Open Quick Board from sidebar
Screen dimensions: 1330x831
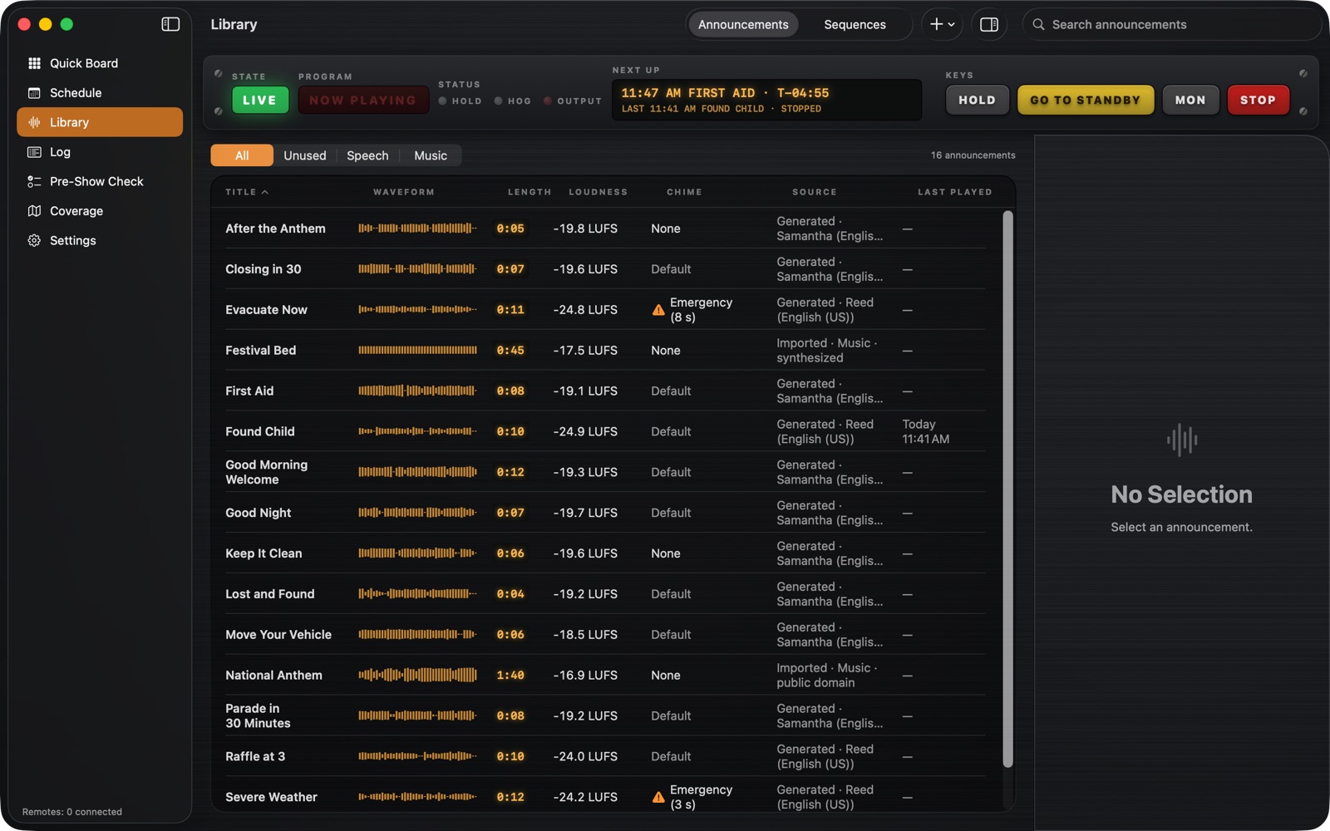100,63
